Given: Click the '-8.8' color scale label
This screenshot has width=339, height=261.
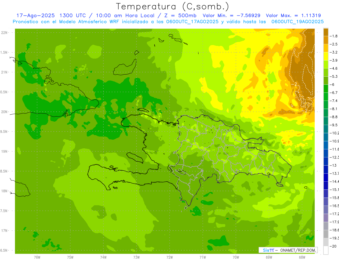Looking at the screenshot, I should (334, 117).
